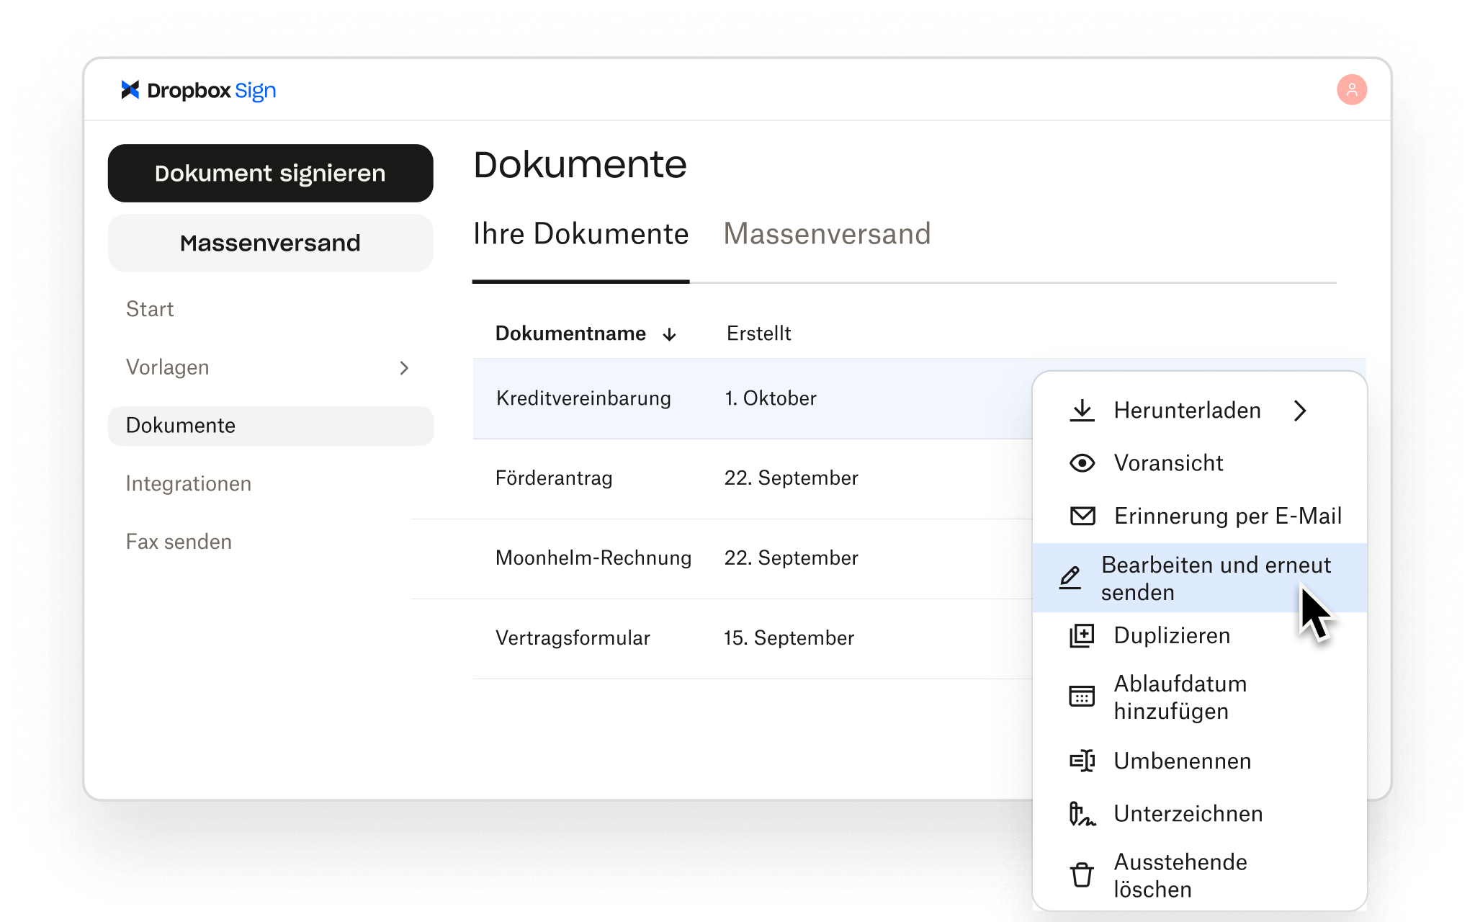
Task: Sort by the Dokumentname column header
Action: (x=570, y=334)
